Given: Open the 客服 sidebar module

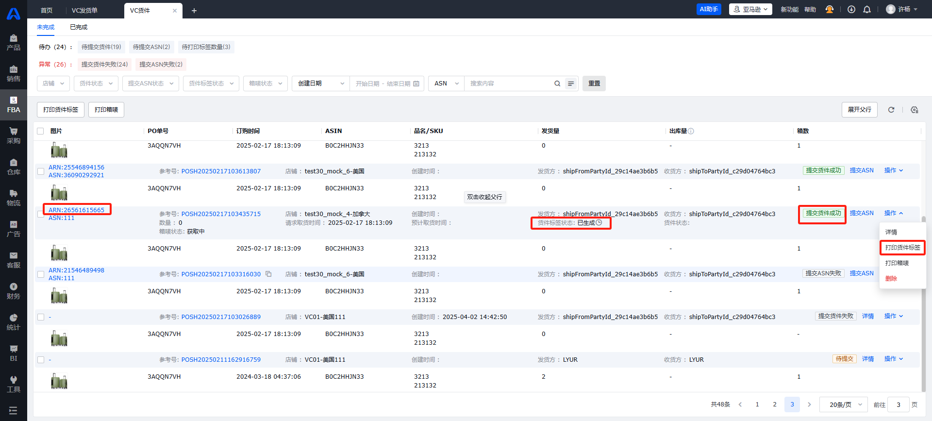Looking at the screenshot, I should 14,260.
